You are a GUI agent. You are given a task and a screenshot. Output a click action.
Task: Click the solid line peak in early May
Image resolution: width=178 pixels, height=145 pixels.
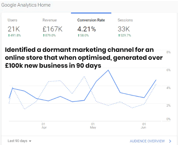pyautogui.click(x=108, y=70)
